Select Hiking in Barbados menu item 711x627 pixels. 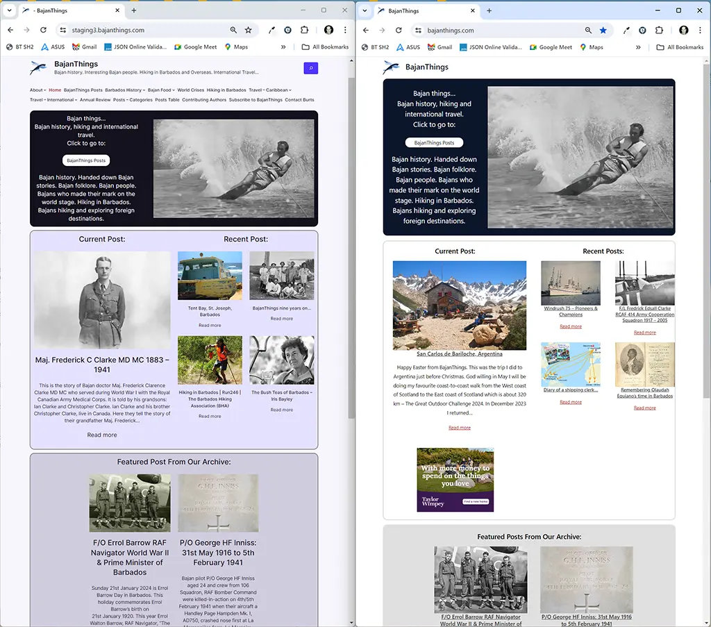[x=226, y=90]
